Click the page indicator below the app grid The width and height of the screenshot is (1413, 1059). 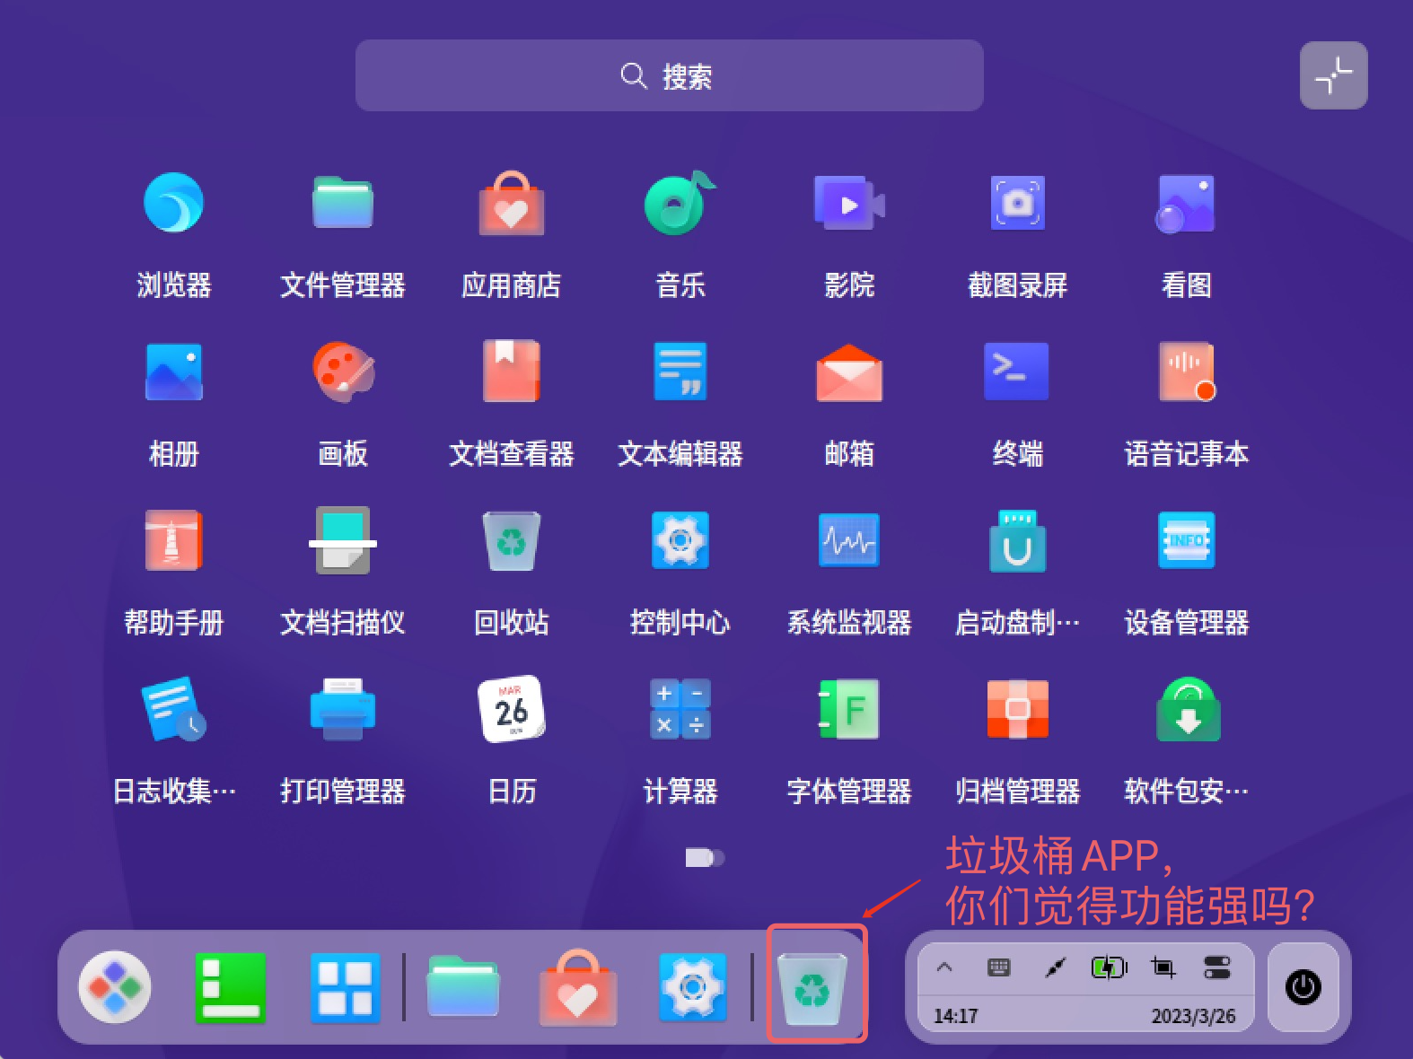pos(705,858)
